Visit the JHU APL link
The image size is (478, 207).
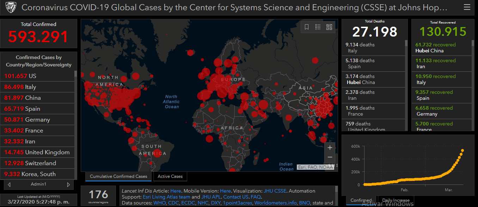[x=212, y=197]
